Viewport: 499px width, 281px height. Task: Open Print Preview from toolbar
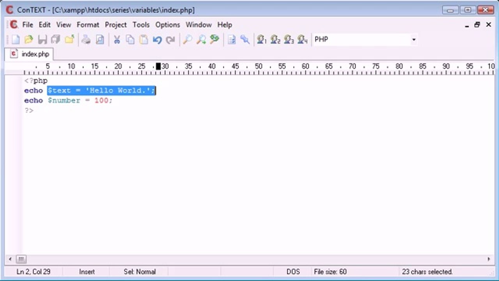pos(100,39)
